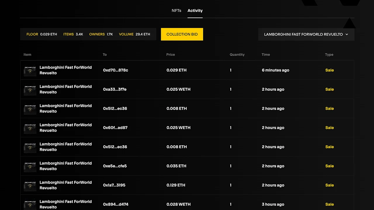This screenshot has width=374, height=210.
Task: Click the collection dropdown chevron arrow
Action: [347, 34]
